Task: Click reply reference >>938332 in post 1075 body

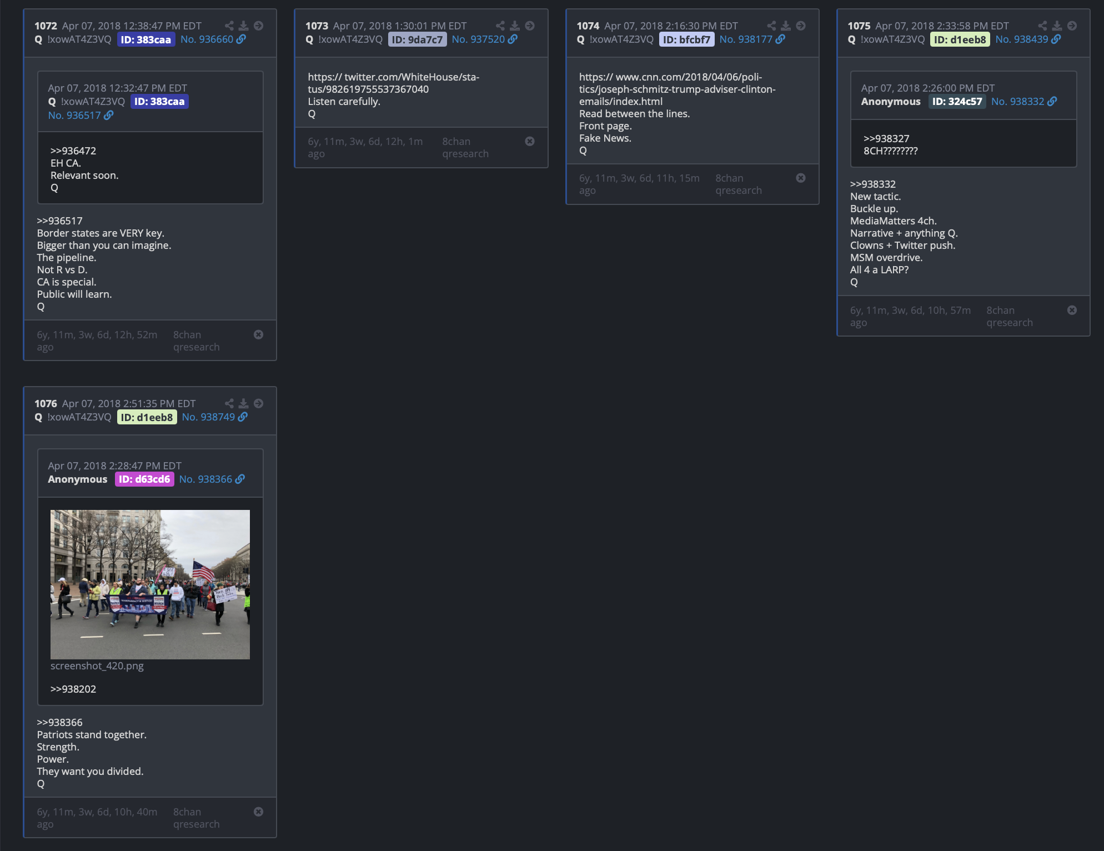Action: pos(873,184)
